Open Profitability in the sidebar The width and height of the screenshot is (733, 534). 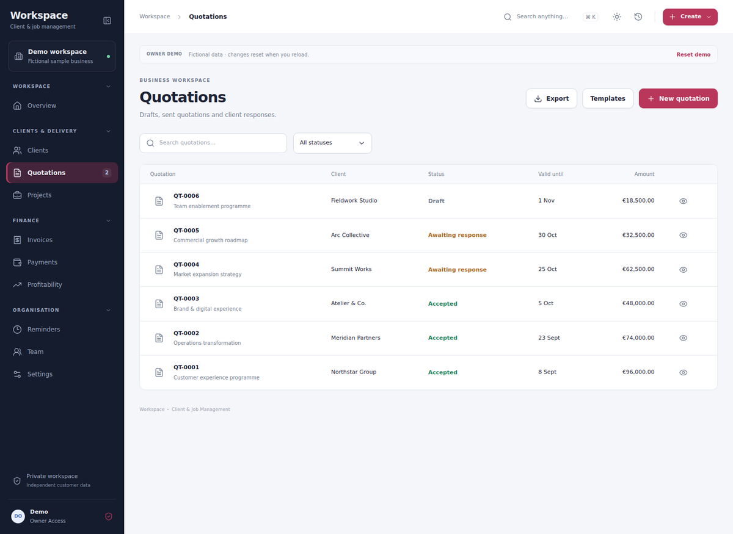[62, 284]
